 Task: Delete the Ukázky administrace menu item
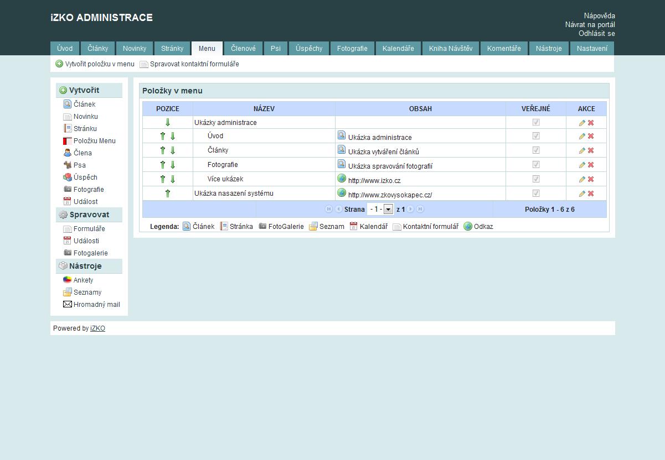[591, 123]
